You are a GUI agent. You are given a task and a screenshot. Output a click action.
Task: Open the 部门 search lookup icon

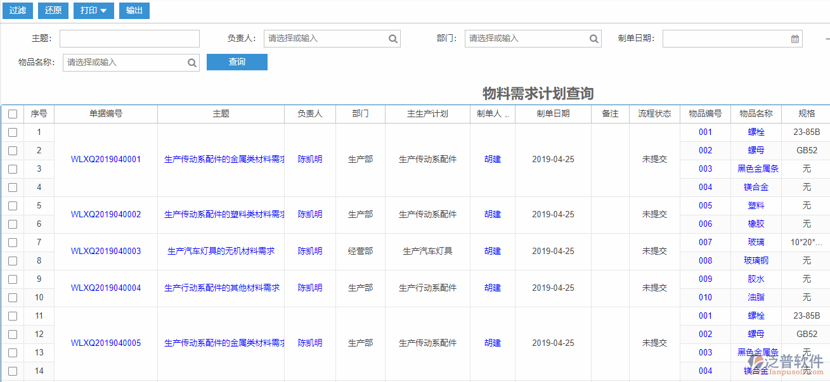point(593,38)
